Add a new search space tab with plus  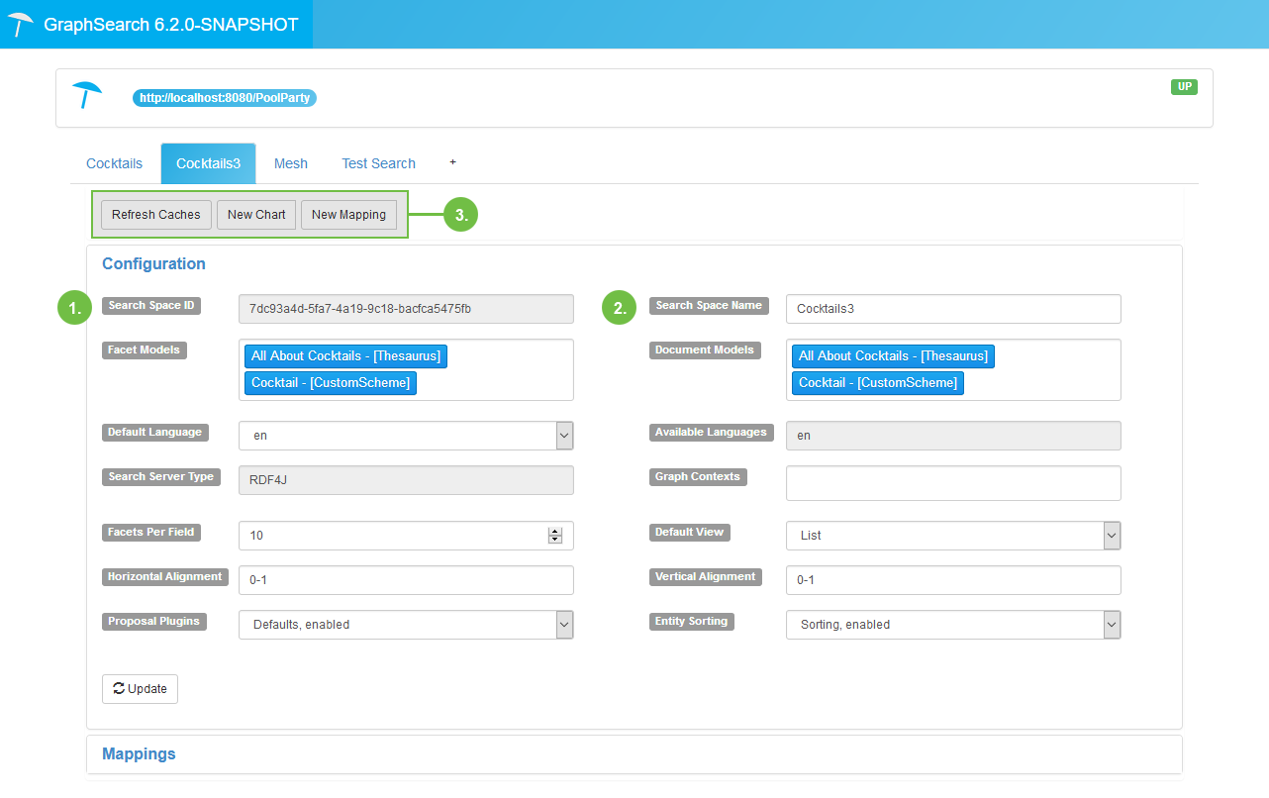452,161
